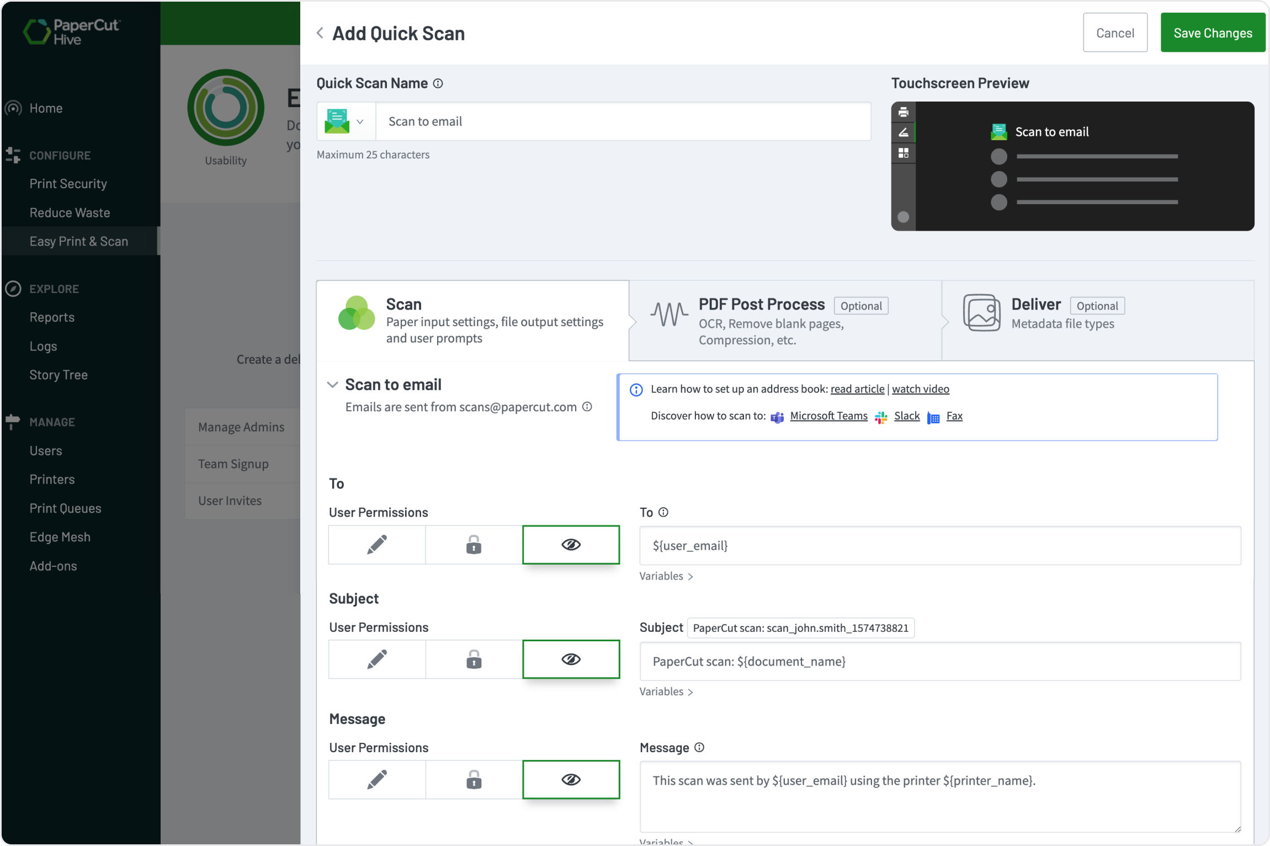This screenshot has width=1270, height=846.
Task: Collapse the Scan to email section
Action: pyautogui.click(x=333, y=385)
